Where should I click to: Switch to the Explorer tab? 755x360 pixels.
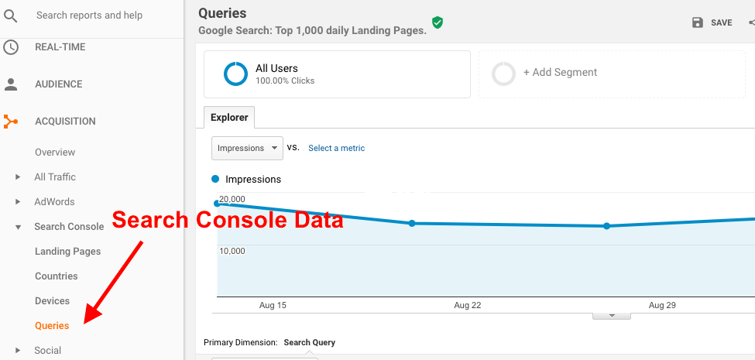pos(229,118)
